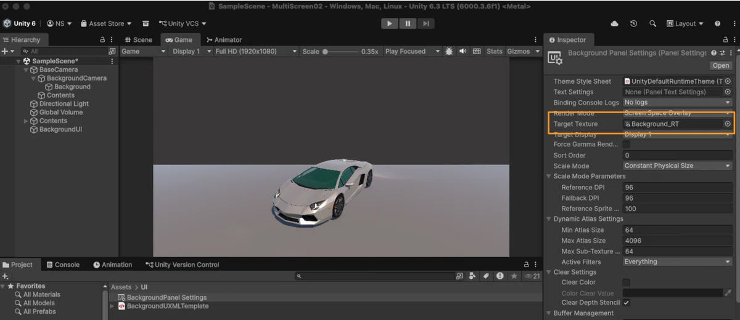Open presets slider icon in Inspector header
Image resolution: width=740 pixels, height=320 pixels.
pyautogui.click(x=722, y=54)
